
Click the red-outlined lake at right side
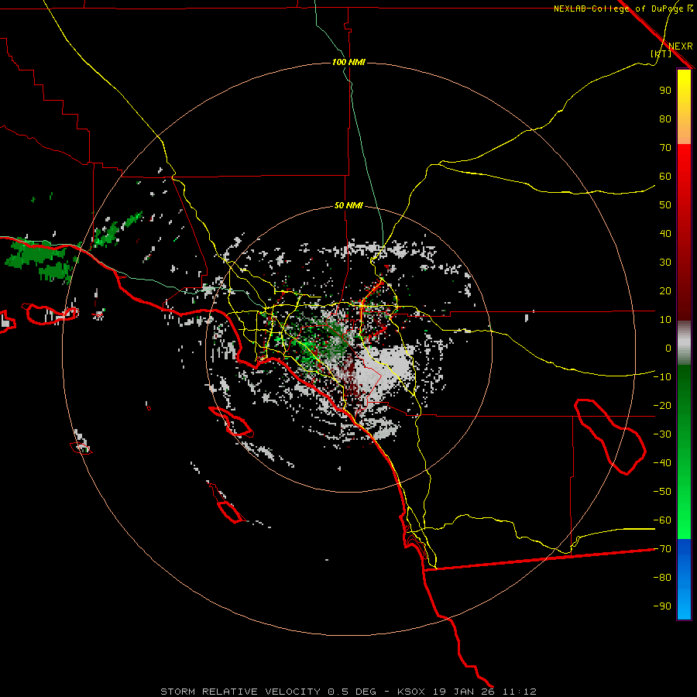[x=610, y=437]
